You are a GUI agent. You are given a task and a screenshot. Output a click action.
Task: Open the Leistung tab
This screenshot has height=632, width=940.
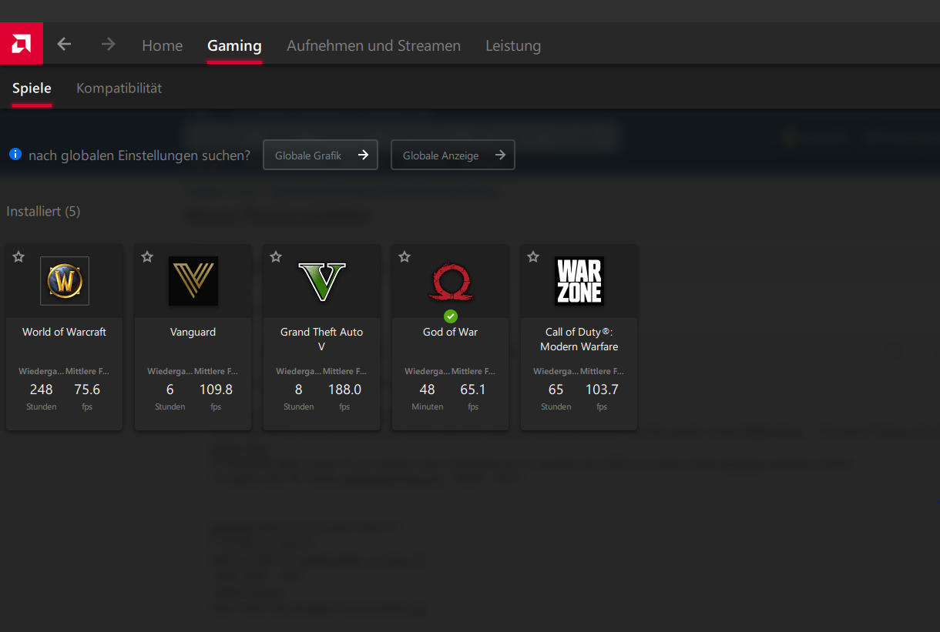pos(513,46)
